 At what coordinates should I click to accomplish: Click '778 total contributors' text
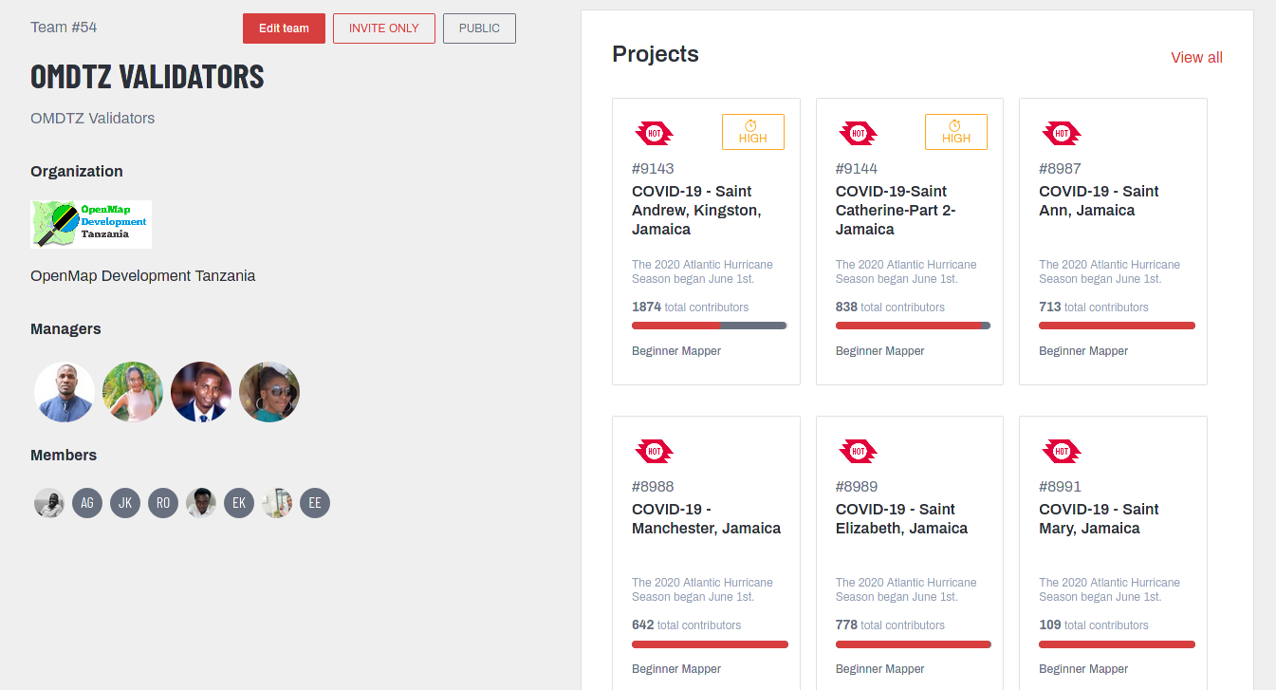click(890, 625)
